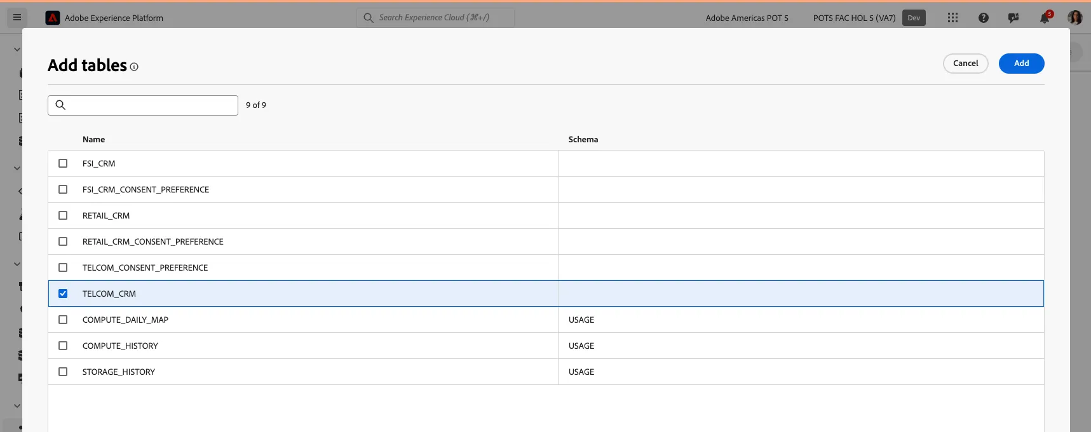Check the RETAIL_CRM_CONSENT_PREFERENCE checkbox

point(63,241)
